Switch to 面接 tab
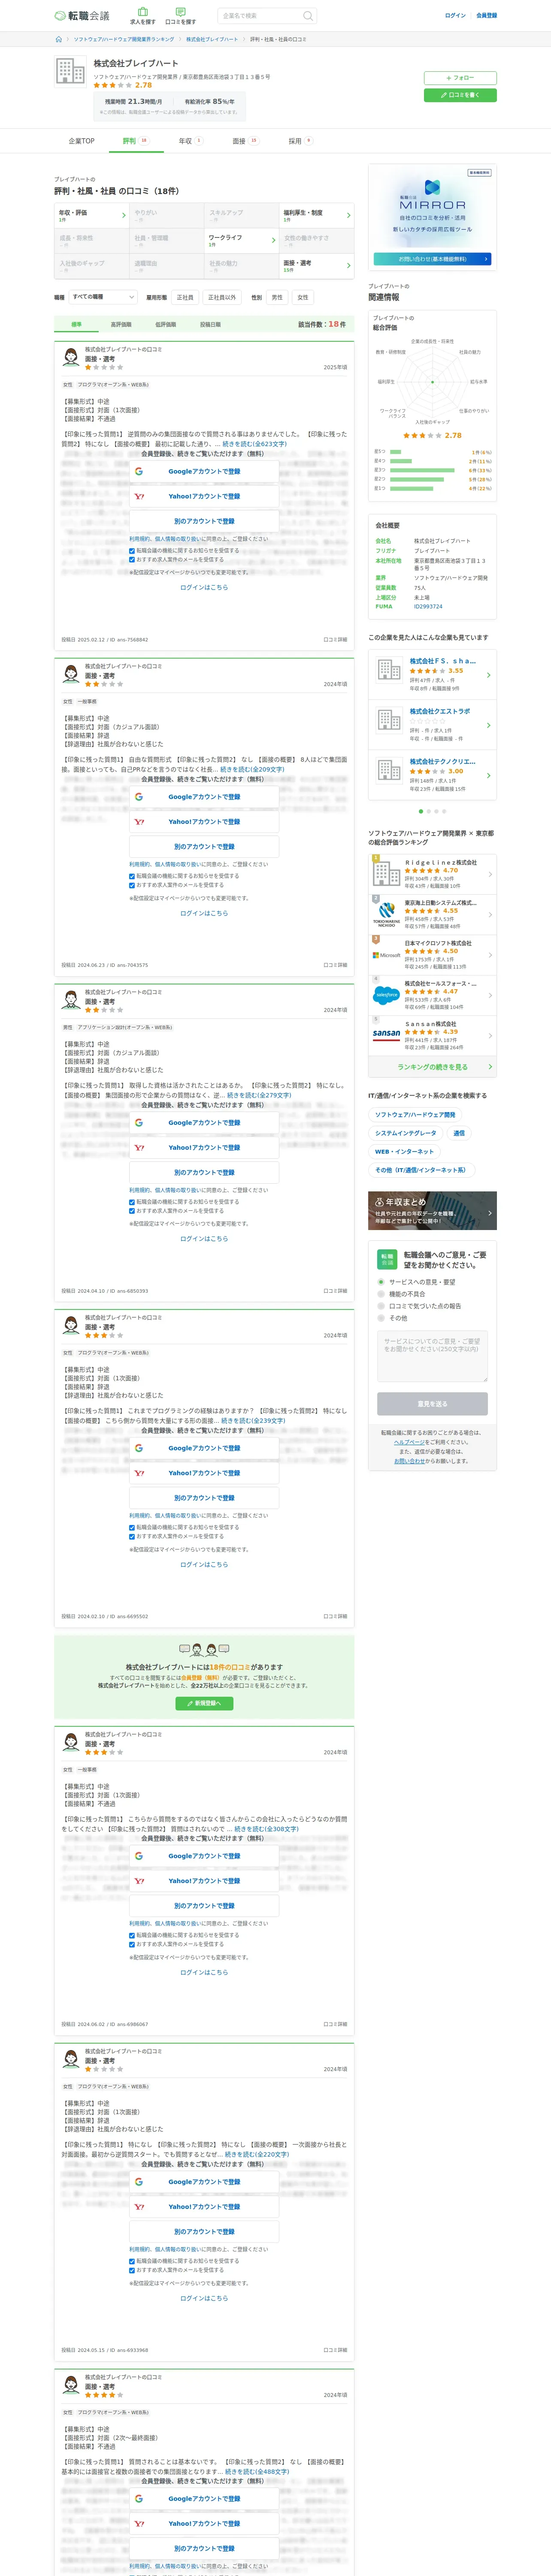551x2576 pixels. point(245,141)
